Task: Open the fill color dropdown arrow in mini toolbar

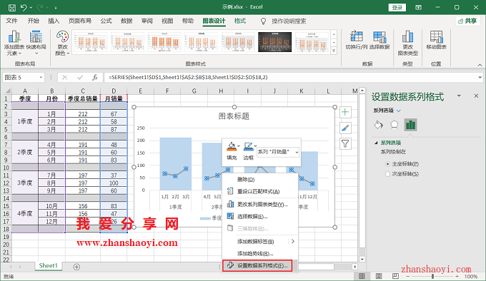Action: pos(238,146)
